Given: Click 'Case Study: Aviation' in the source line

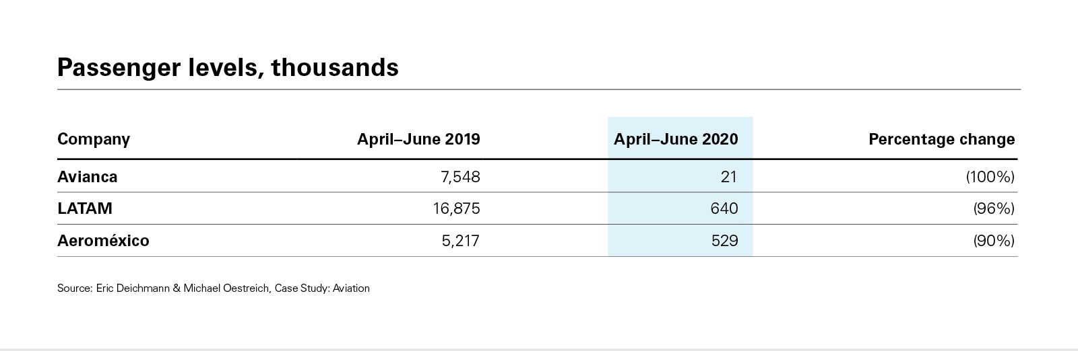Looking at the screenshot, I should pyautogui.click(x=322, y=288).
